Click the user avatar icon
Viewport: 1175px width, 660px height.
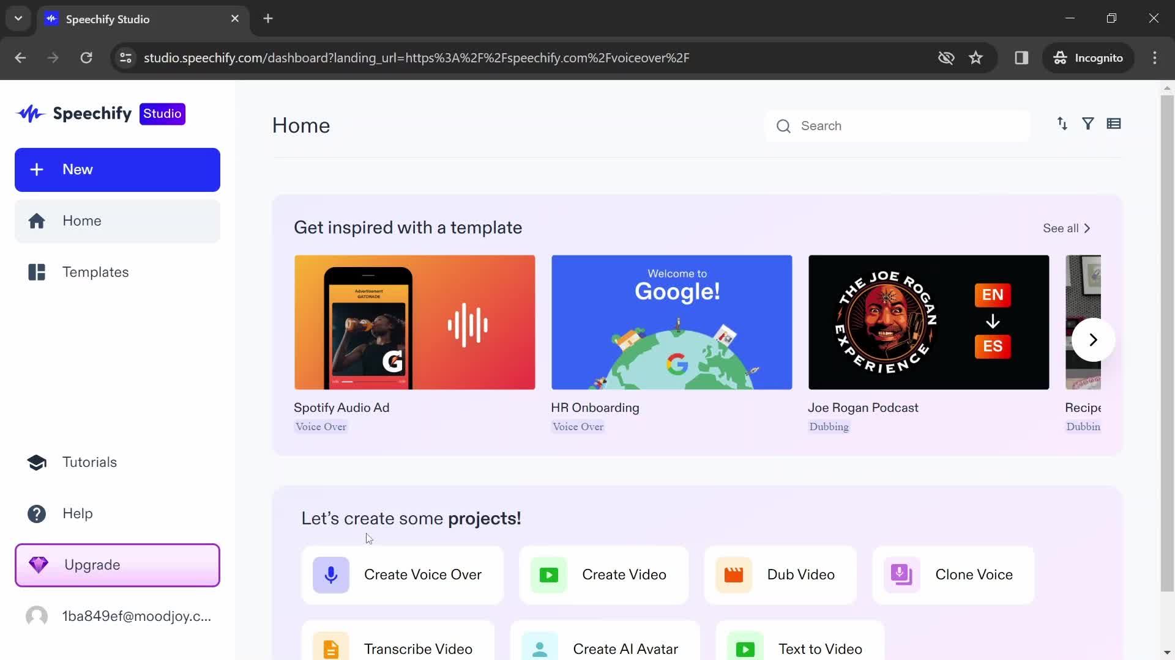pyautogui.click(x=37, y=616)
